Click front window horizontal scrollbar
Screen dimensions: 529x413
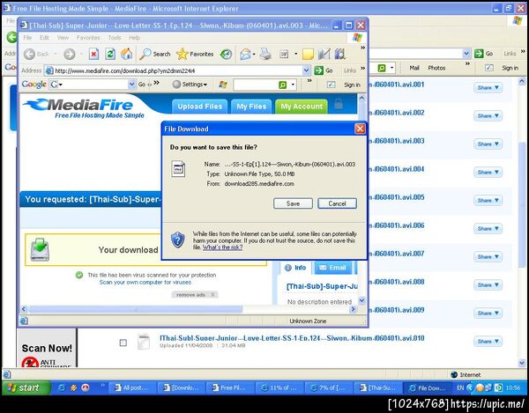pos(135,309)
